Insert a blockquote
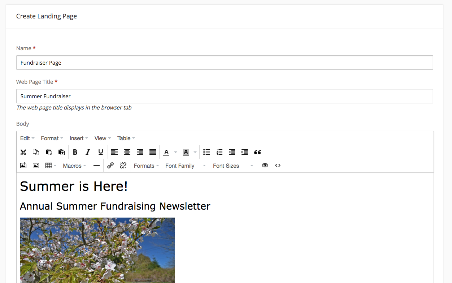The height and width of the screenshot is (283, 452). tap(257, 152)
